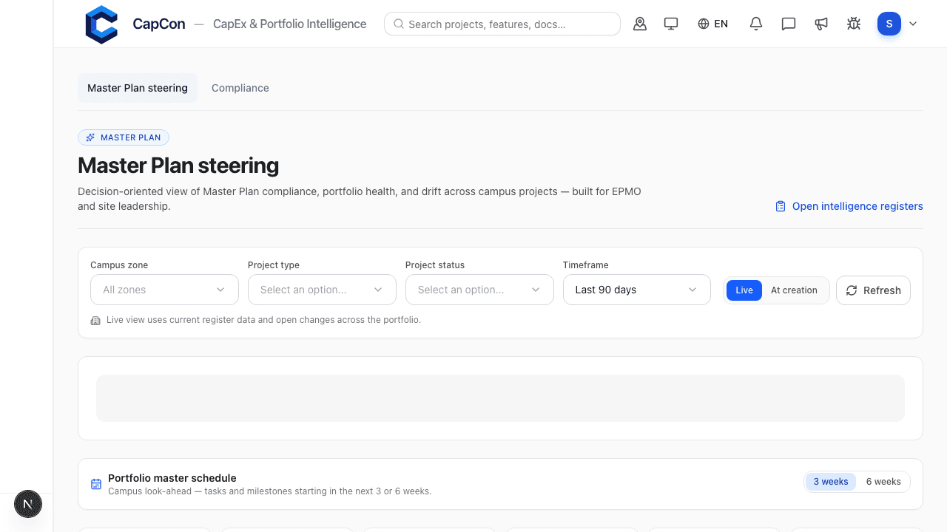Open the Timeframe Last 90 days dropdown

point(637,290)
